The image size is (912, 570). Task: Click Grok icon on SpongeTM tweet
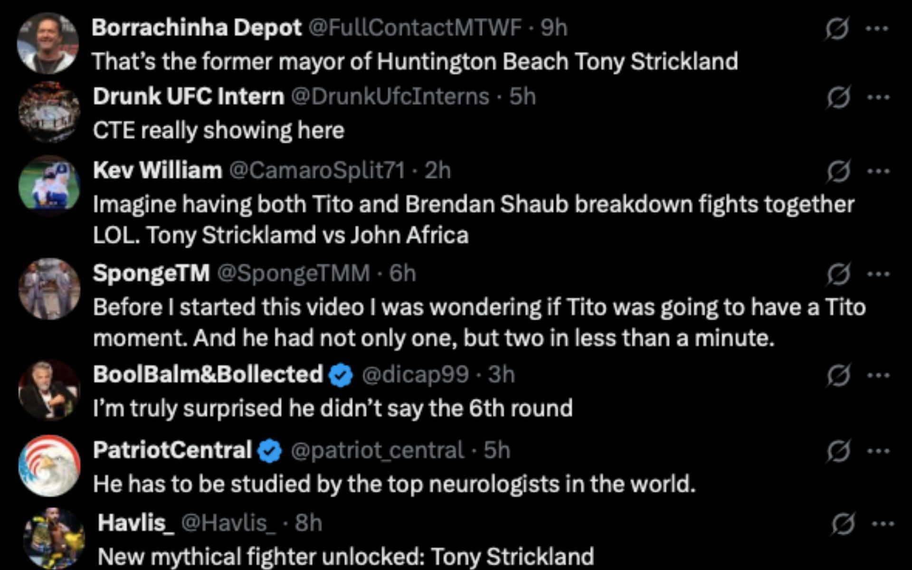coord(837,274)
